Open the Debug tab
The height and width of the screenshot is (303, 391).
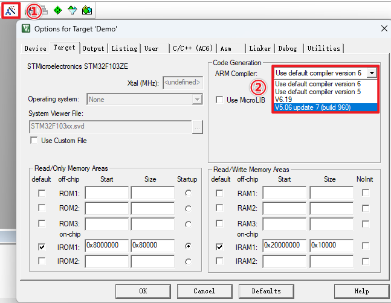[288, 48]
